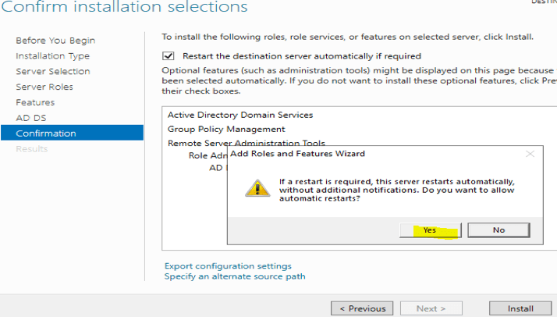The height and width of the screenshot is (317, 557).
Task: Select Group Policy Management in list
Action: pyautogui.click(x=226, y=129)
